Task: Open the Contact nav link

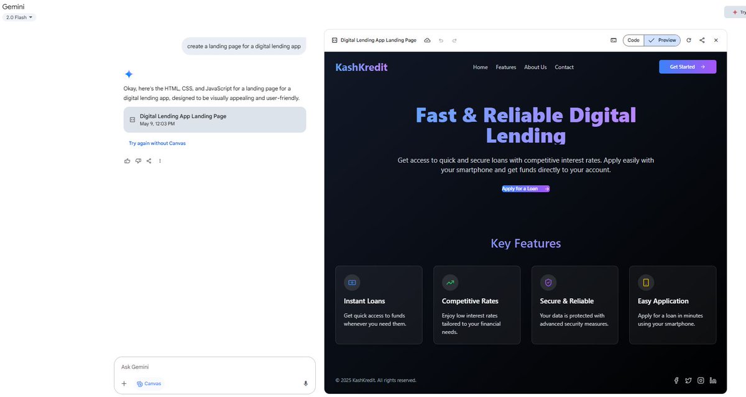Action: (x=564, y=67)
